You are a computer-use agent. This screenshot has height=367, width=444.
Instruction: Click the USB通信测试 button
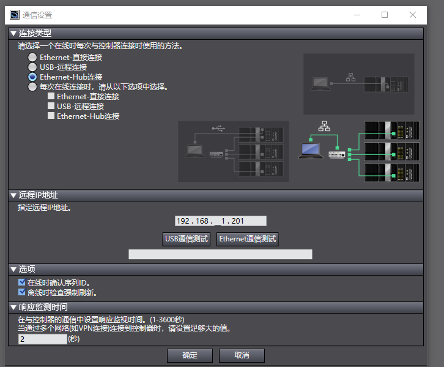187,239
